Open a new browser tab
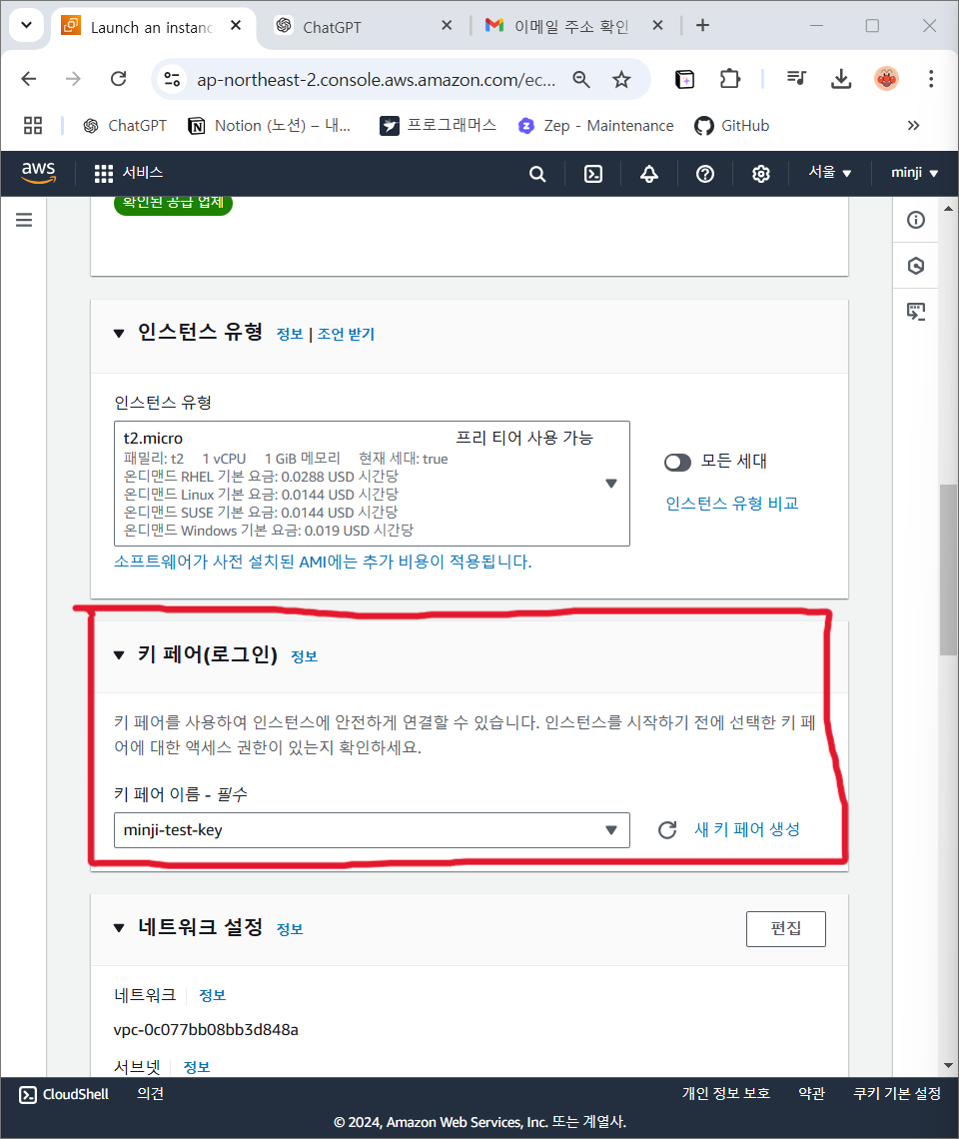The height and width of the screenshot is (1139, 959). click(x=702, y=25)
